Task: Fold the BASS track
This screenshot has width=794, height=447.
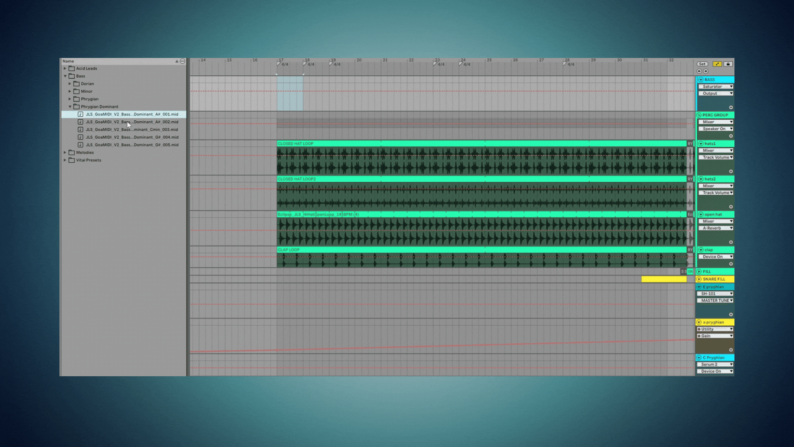Action: point(701,79)
